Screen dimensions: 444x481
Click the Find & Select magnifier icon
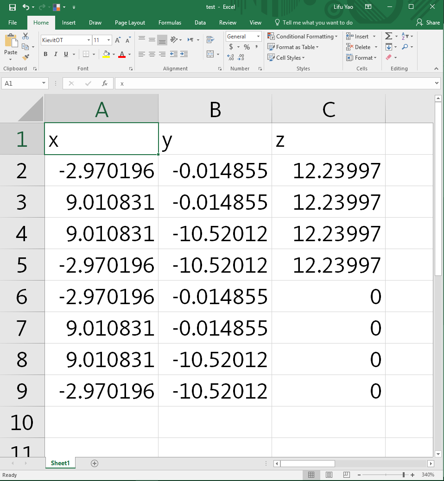pyautogui.click(x=405, y=47)
